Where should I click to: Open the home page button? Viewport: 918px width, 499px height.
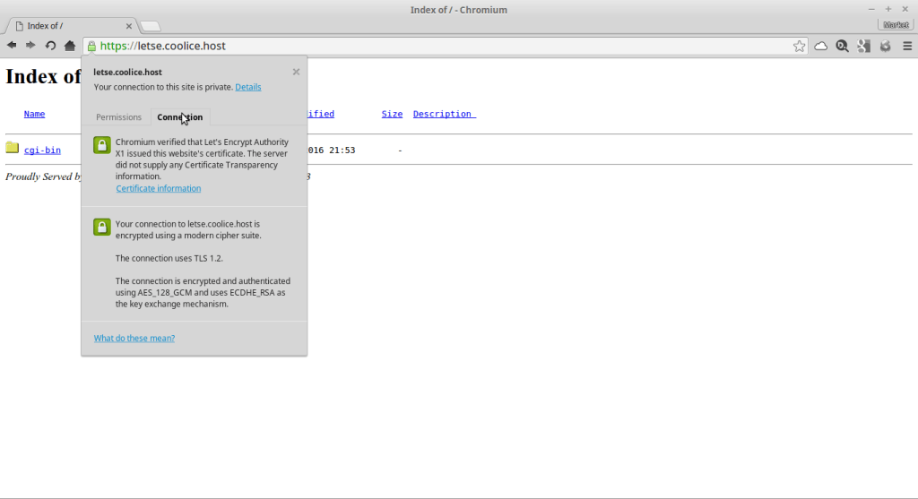coord(70,46)
